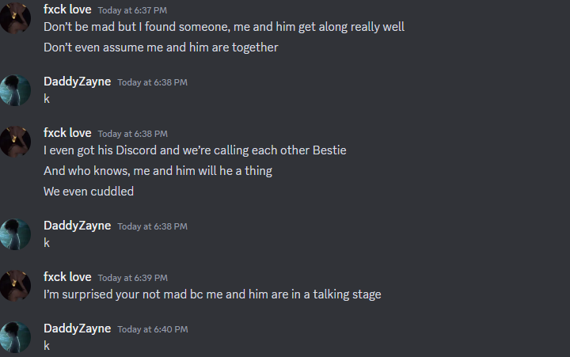Select the "We even cuddled" message

89,191
